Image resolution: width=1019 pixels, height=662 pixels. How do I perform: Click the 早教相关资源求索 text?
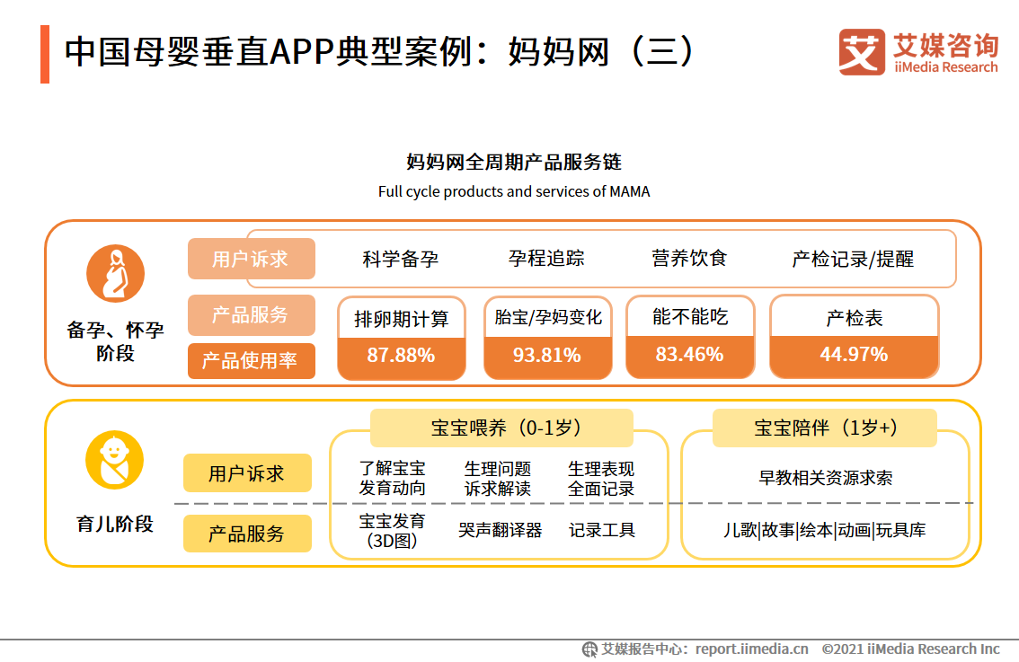coord(825,478)
